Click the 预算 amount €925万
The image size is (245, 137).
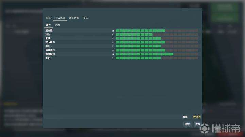(x=197, y=117)
